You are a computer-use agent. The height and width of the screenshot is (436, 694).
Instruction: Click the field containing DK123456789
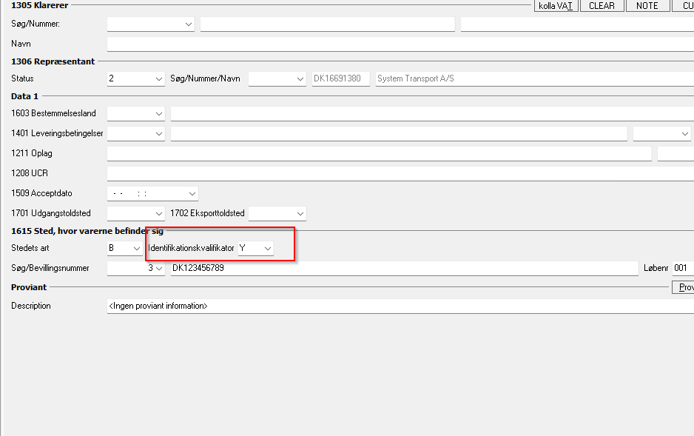coord(403,269)
